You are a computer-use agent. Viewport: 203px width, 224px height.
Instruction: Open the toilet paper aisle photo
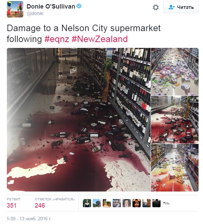coord(175,71)
